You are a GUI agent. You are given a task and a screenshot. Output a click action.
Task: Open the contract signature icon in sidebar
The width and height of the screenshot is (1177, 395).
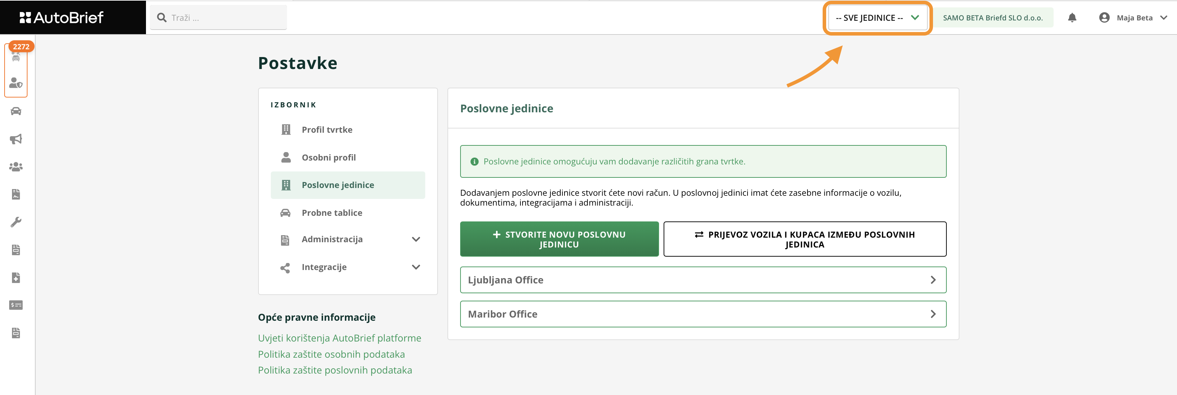click(x=16, y=194)
